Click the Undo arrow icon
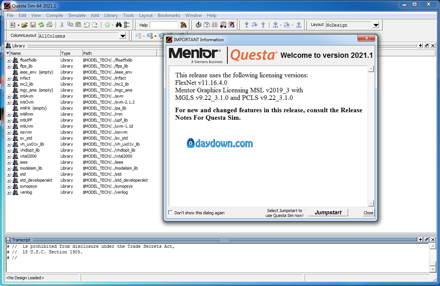The height and width of the screenshot is (286, 440). pos(87,25)
